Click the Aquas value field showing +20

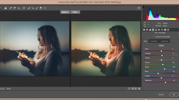[x=174, y=67]
